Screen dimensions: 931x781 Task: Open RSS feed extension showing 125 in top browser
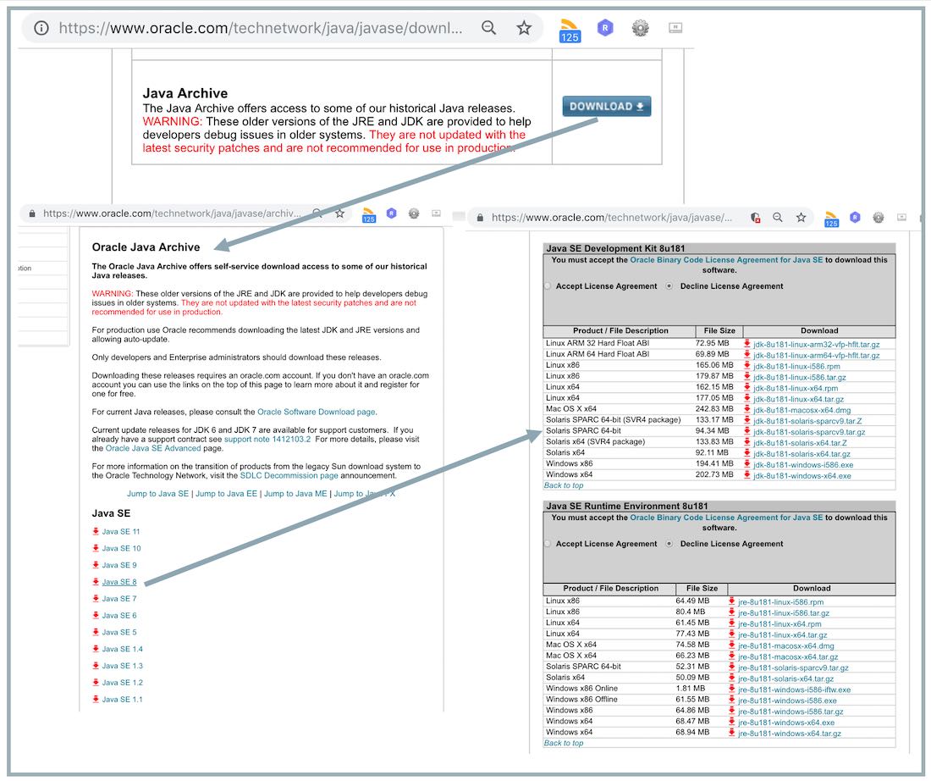click(570, 30)
